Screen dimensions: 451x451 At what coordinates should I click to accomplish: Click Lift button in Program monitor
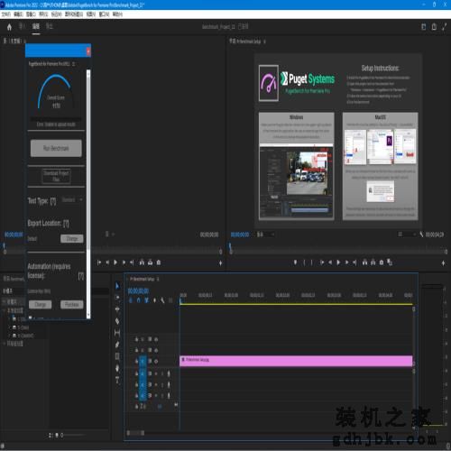[x=364, y=262]
